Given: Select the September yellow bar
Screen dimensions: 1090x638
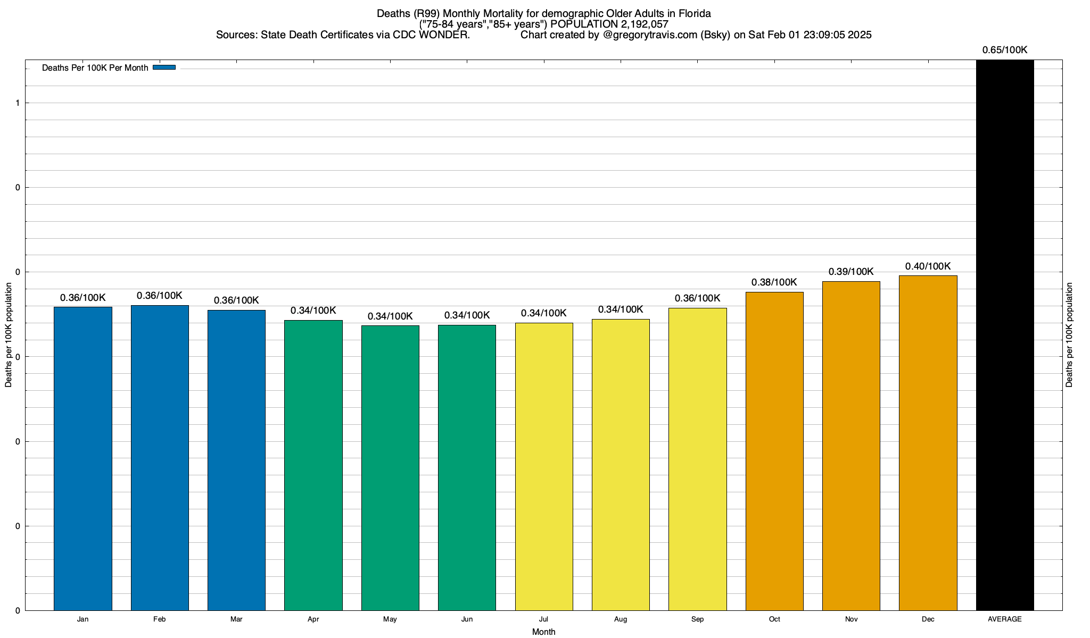Looking at the screenshot, I should point(698,459).
